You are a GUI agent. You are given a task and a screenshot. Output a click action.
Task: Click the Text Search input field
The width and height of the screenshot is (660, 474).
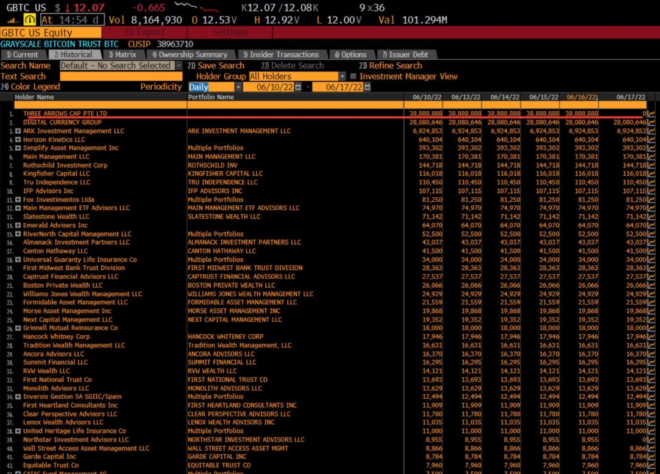point(121,76)
